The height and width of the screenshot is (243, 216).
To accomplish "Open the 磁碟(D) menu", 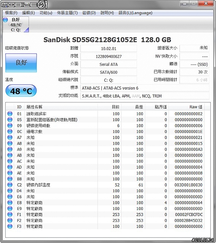I will point(89,13).
